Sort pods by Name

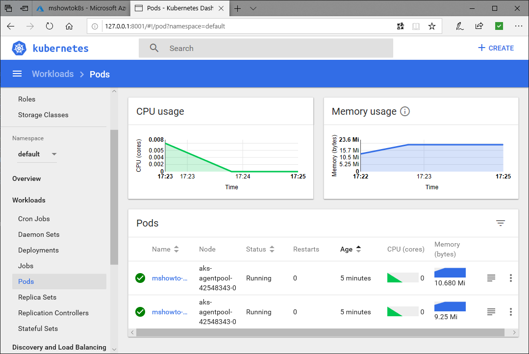point(165,250)
